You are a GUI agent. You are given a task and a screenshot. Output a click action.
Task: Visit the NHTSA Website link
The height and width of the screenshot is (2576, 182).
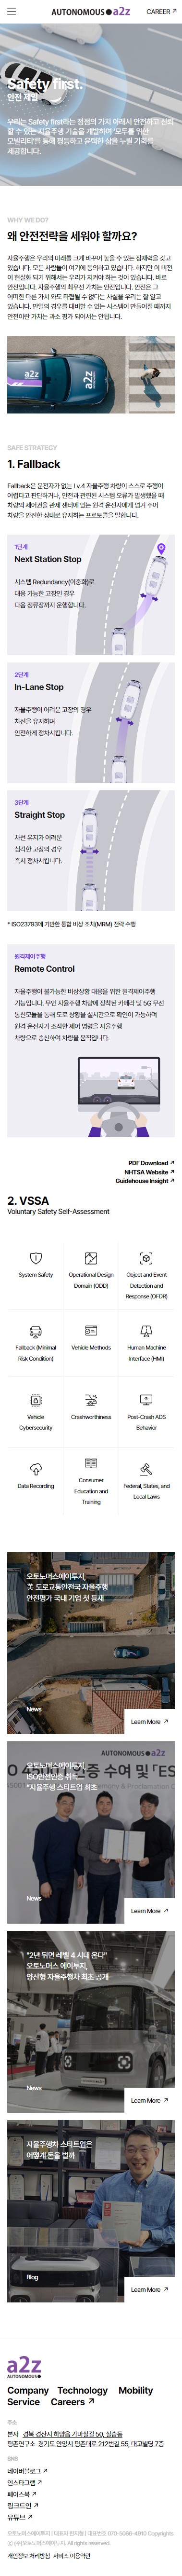[x=149, y=1172]
